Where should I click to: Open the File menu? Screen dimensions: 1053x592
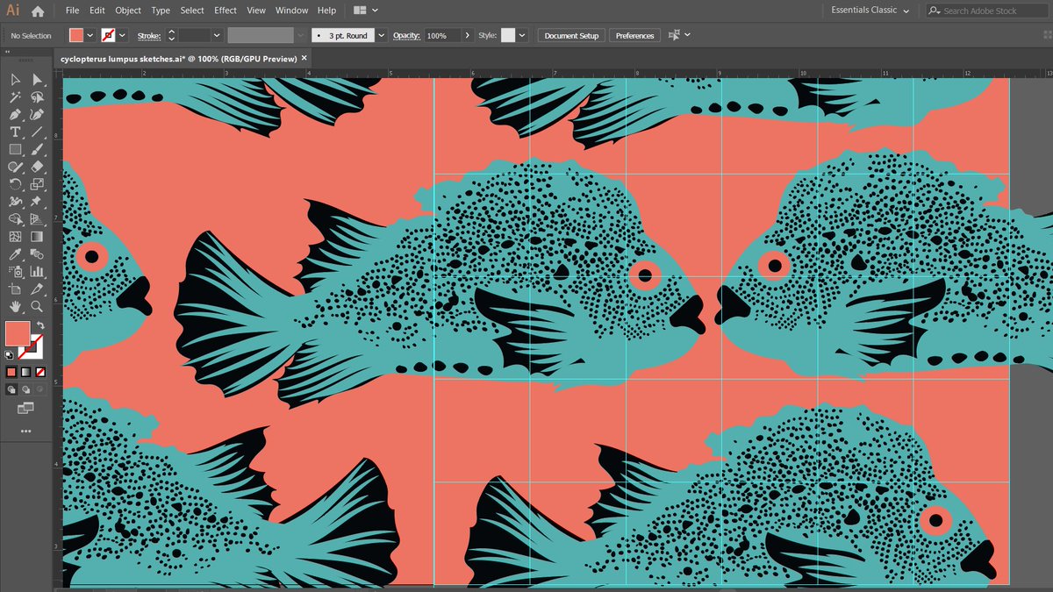73,11
